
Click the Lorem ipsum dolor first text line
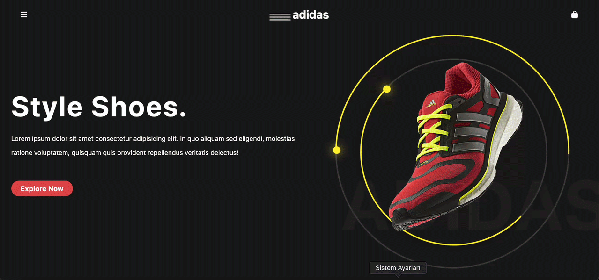point(153,139)
